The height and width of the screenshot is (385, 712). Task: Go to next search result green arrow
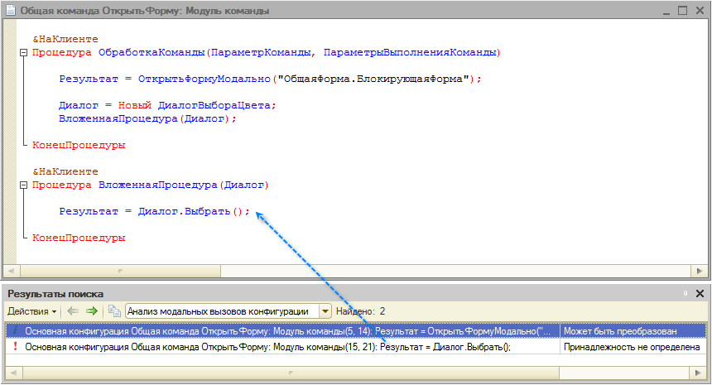click(91, 310)
